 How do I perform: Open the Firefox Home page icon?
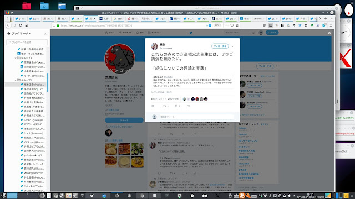(x=26, y=25)
